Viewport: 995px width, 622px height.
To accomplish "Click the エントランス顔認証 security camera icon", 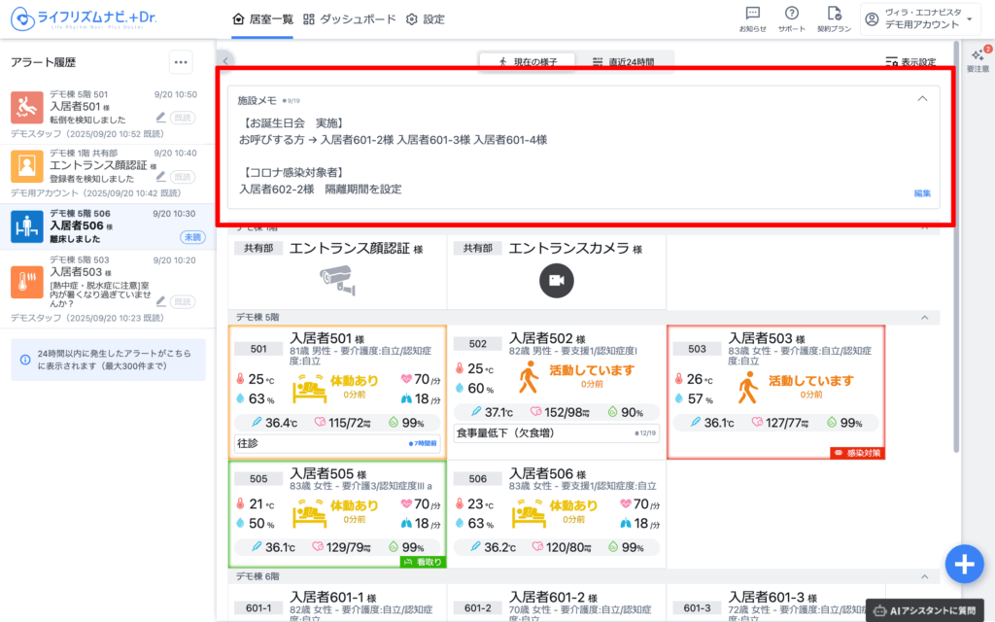I will coord(337,281).
